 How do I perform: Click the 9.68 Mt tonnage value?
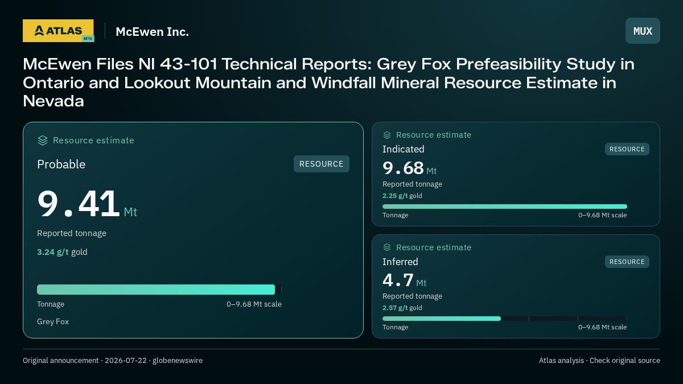click(x=410, y=168)
